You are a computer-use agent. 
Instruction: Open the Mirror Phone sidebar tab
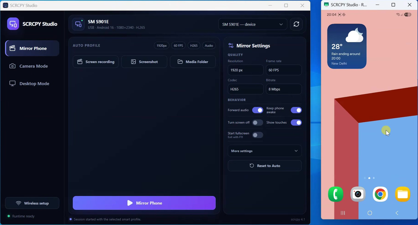(x=32, y=48)
